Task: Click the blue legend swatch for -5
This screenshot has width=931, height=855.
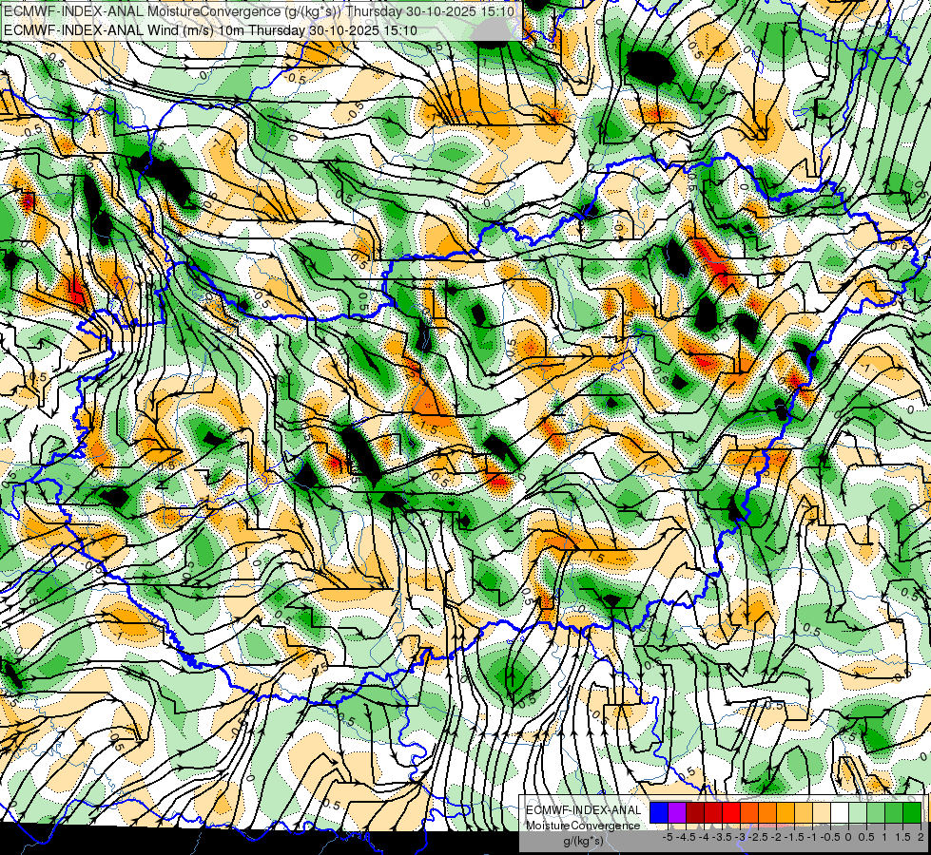Action: pos(659,813)
